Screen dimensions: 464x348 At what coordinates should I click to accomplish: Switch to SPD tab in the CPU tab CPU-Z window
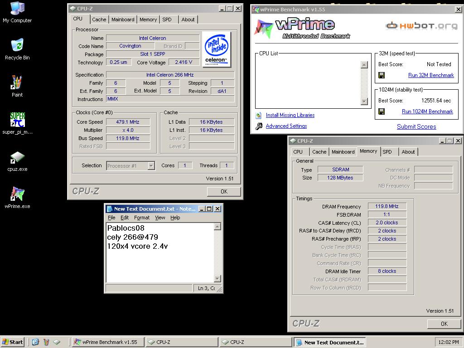click(x=167, y=19)
